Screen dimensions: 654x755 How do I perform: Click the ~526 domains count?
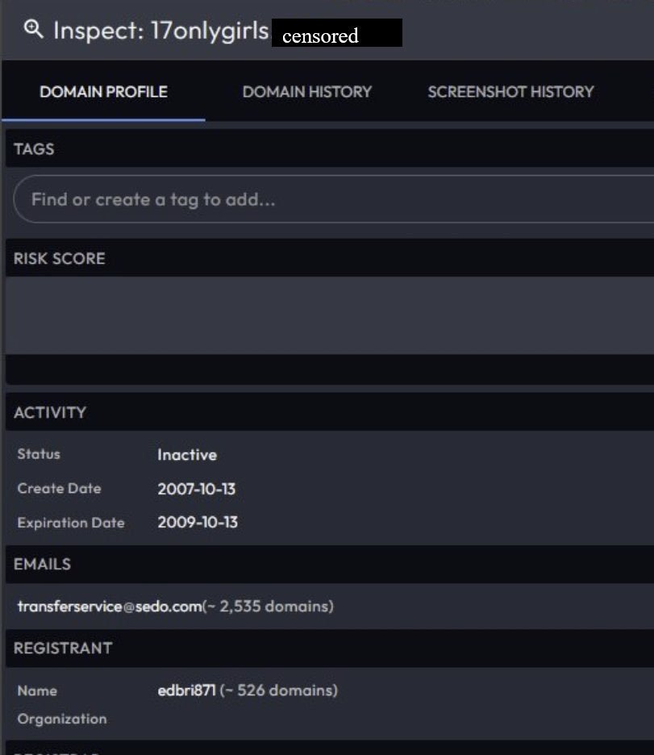point(278,690)
